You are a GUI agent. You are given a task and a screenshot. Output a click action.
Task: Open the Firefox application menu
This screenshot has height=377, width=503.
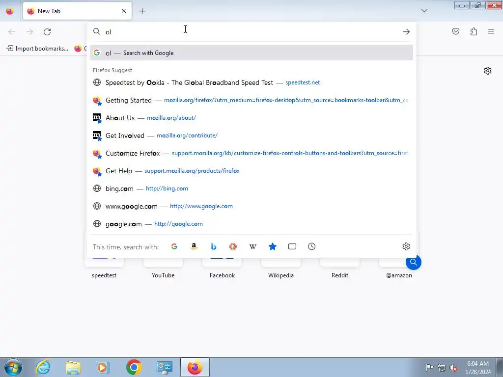491,31
